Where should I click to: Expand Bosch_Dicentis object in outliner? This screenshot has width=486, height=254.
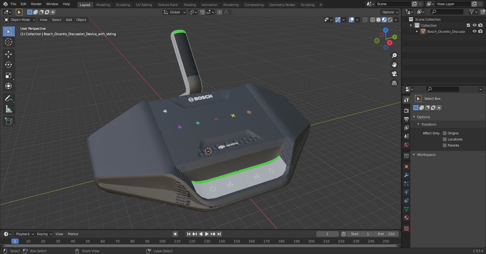tap(417, 31)
